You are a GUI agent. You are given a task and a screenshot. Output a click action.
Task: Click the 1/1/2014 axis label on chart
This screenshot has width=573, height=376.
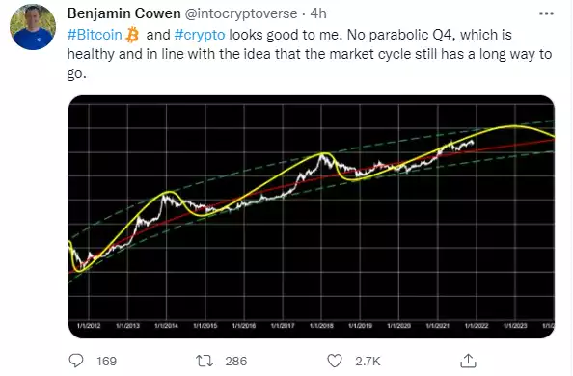tap(166, 326)
